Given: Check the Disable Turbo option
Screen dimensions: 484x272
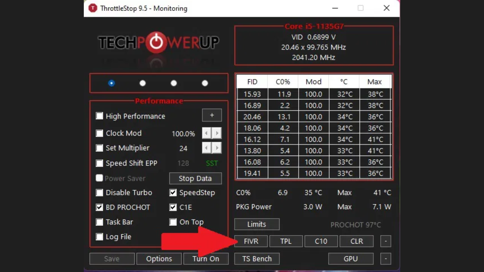Looking at the screenshot, I should pos(99,193).
